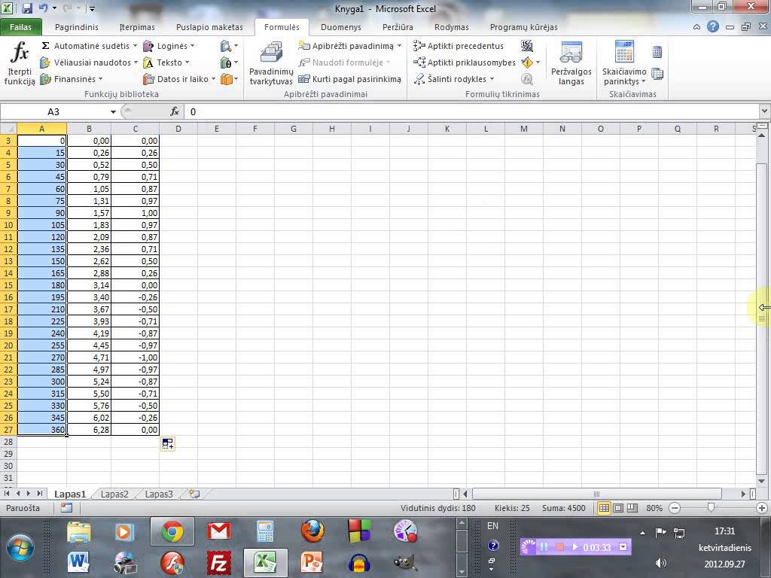Switch to Pagrindinis ribbon tab
The width and height of the screenshot is (771, 578).
click(x=76, y=27)
